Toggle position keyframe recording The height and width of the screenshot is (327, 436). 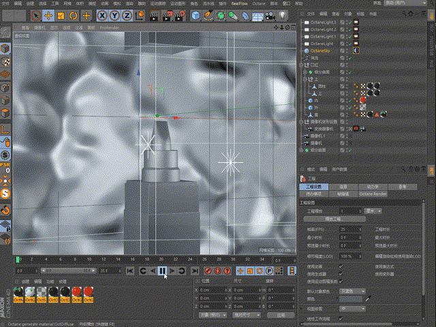point(240,270)
